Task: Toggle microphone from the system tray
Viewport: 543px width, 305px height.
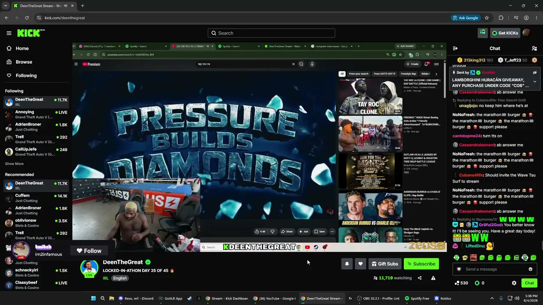Action: coord(501,298)
